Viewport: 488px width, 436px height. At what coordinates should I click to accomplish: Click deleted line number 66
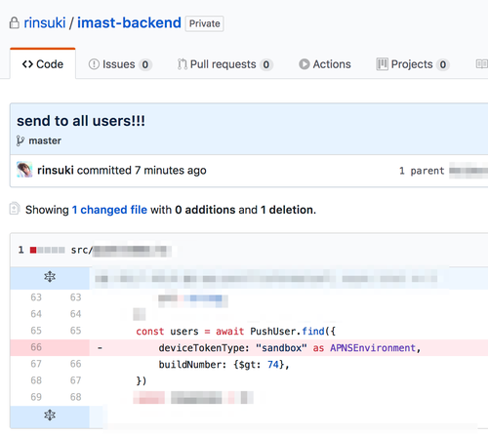[36, 347]
